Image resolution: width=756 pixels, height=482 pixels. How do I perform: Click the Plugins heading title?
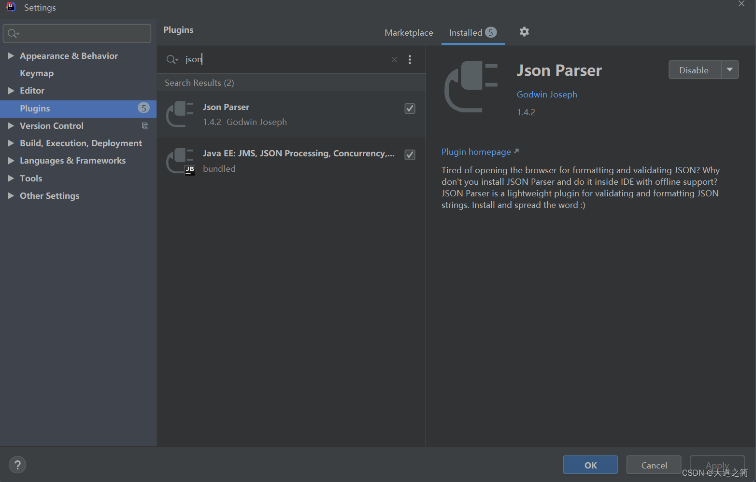pos(178,30)
